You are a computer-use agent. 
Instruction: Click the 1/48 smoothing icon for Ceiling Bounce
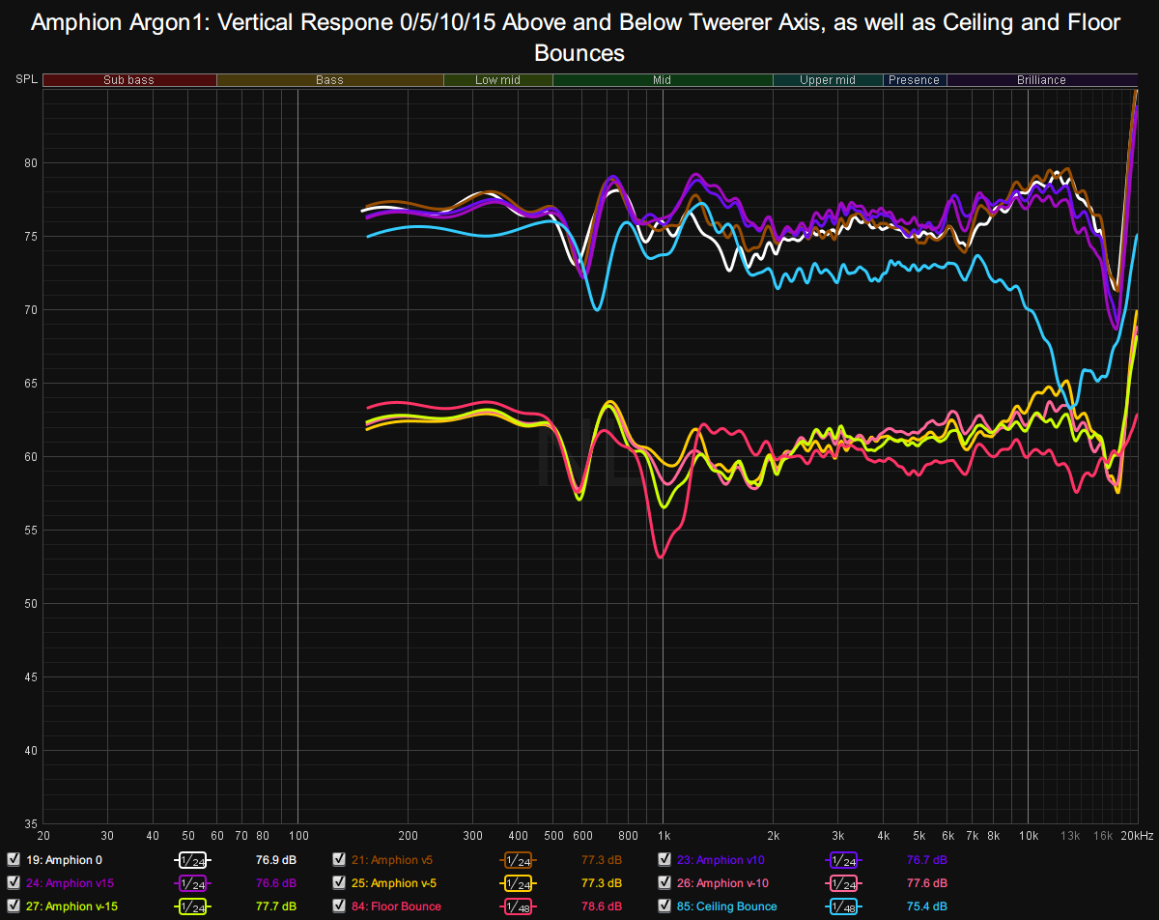pos(844,906)
